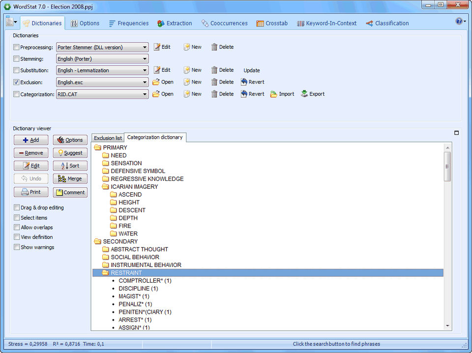The width and height of the screenshot is (472, 353).
Task: Delete the Preprocessing entry with trash icon
Action: [x=222, y=47]
